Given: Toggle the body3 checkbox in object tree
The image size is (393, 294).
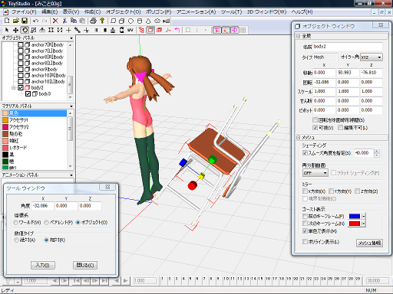Looking at the screenshot, I should coord(28,94).
